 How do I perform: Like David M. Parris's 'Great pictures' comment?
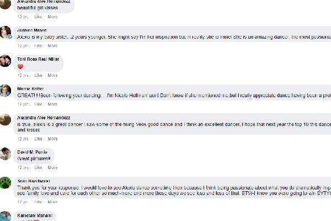click(39, 167)
